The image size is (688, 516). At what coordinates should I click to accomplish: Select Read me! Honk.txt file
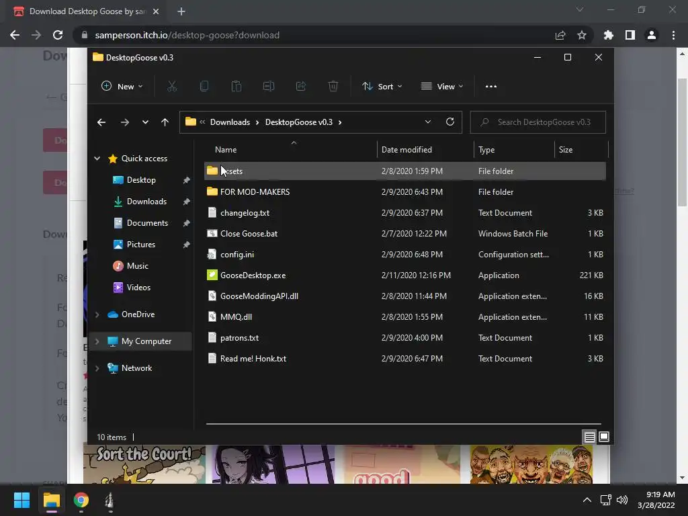click(x=405, y=359)
